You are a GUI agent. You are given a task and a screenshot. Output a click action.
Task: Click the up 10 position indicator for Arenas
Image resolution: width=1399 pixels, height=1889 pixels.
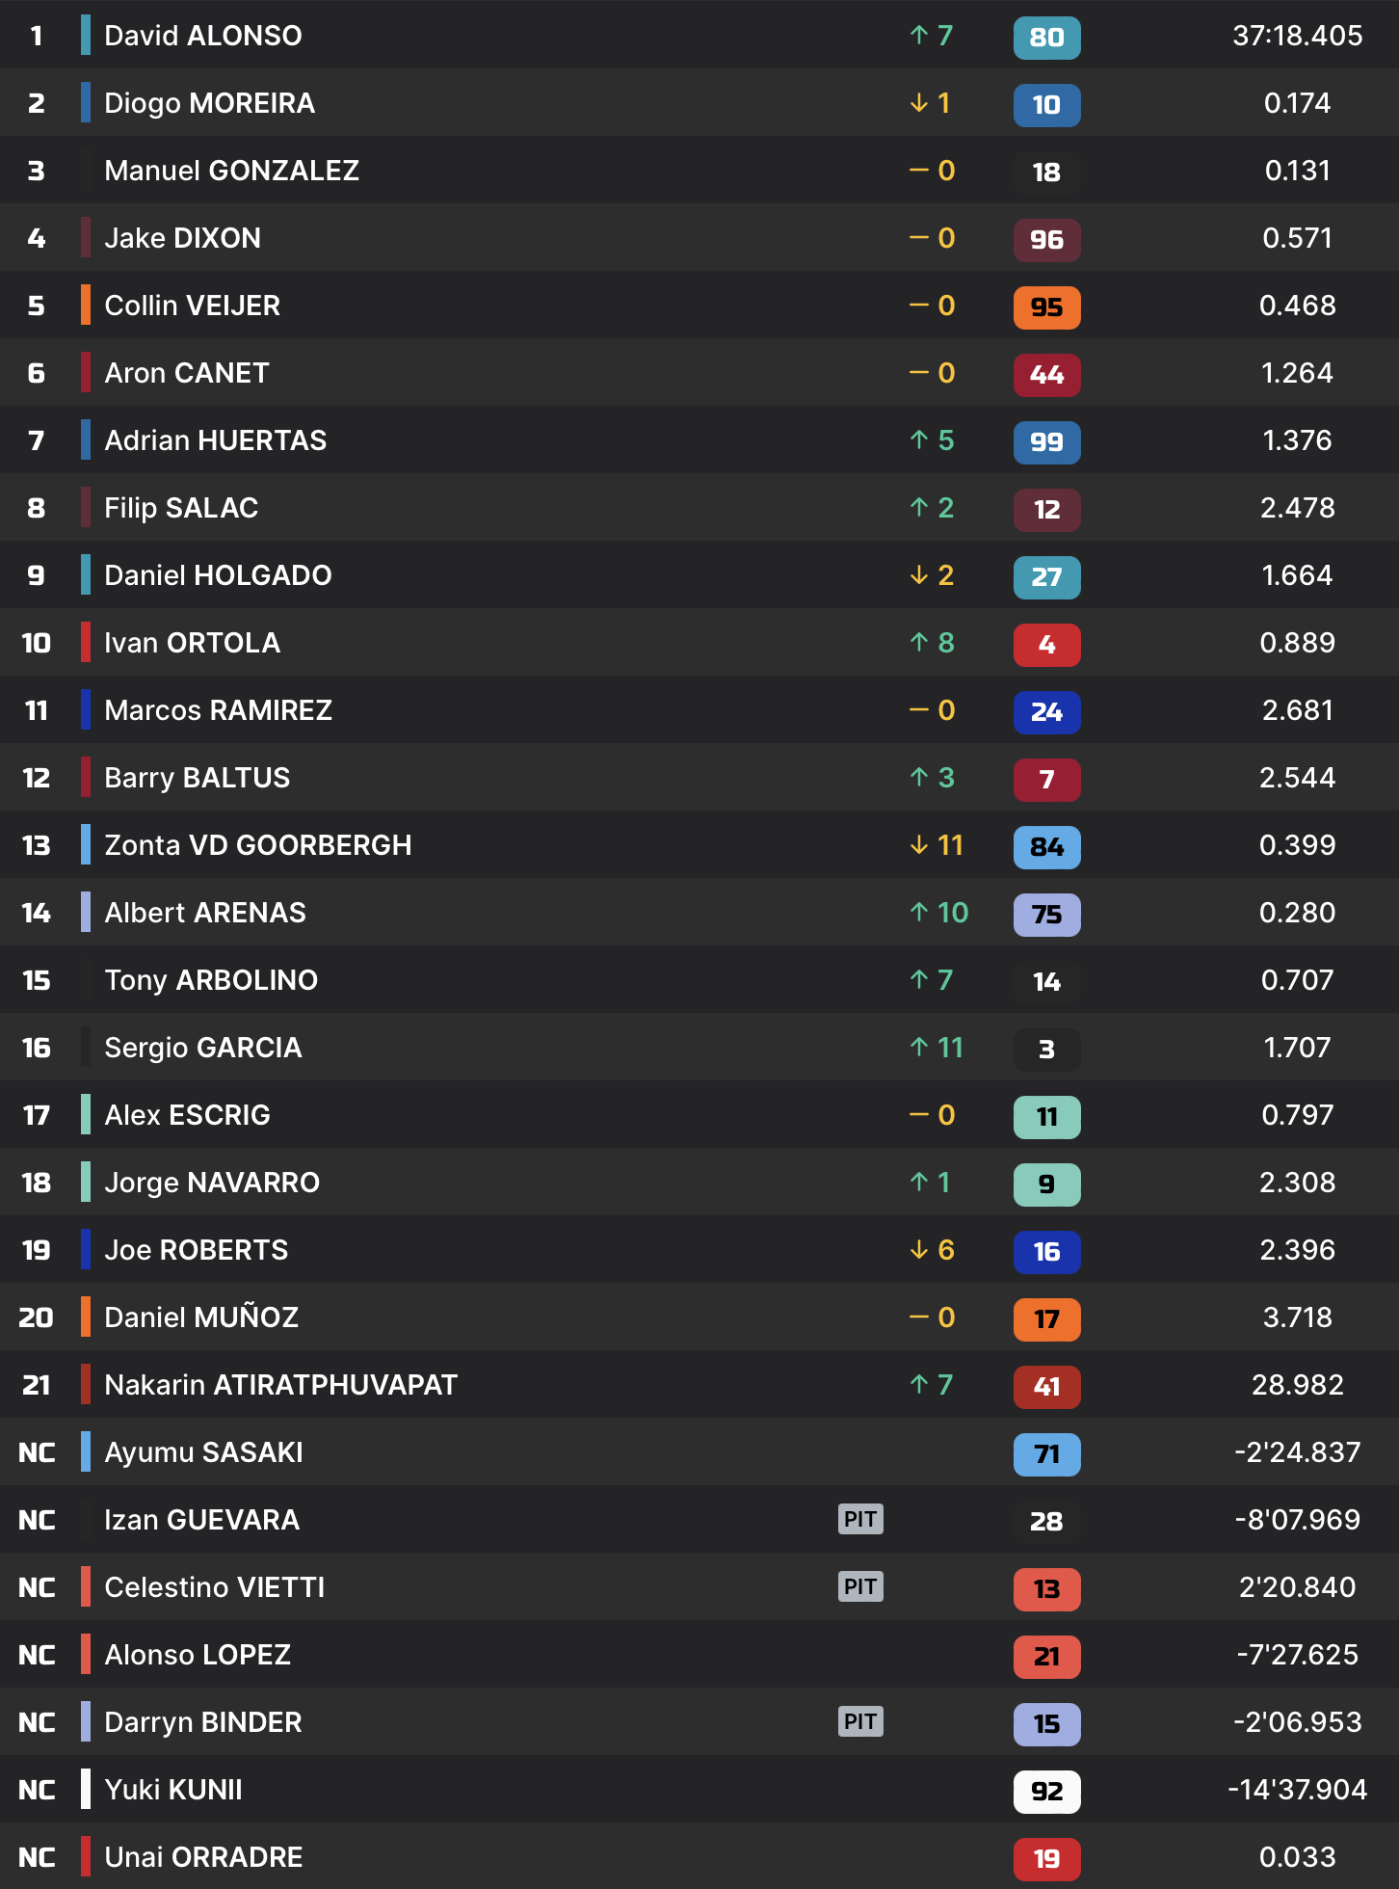(938, 913)
